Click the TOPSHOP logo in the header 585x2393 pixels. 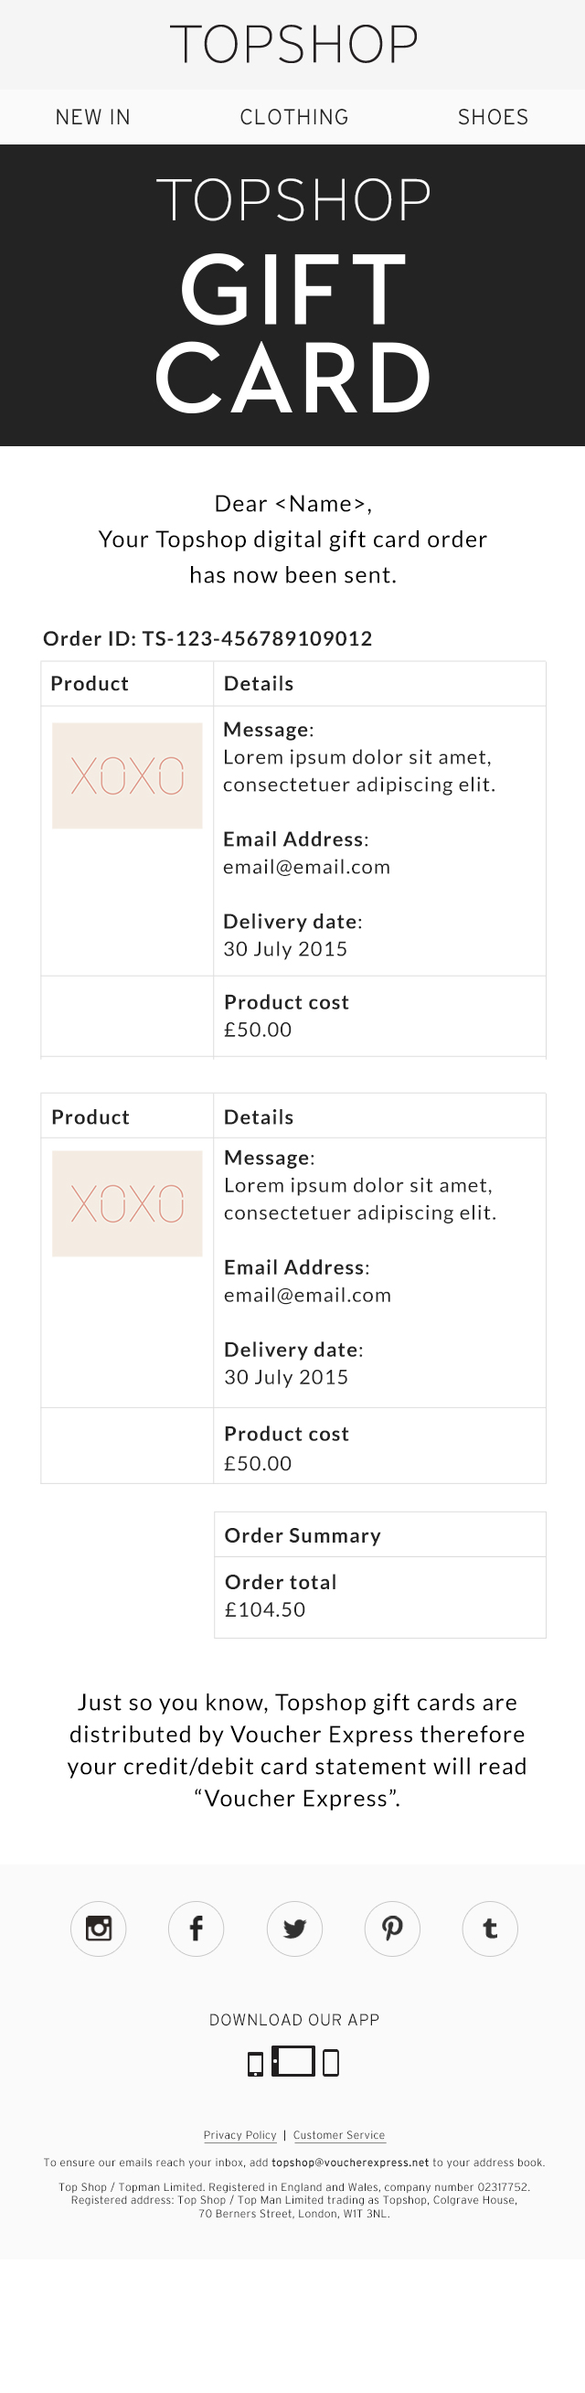[x=293, y=45]
